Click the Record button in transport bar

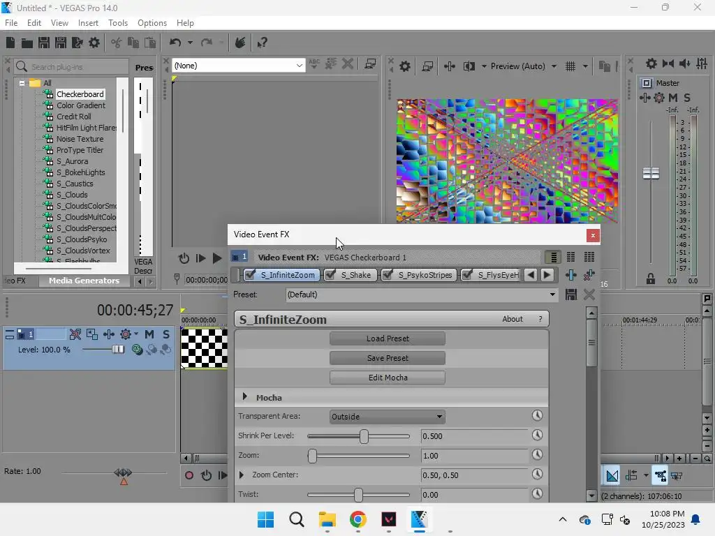[189, 475]
